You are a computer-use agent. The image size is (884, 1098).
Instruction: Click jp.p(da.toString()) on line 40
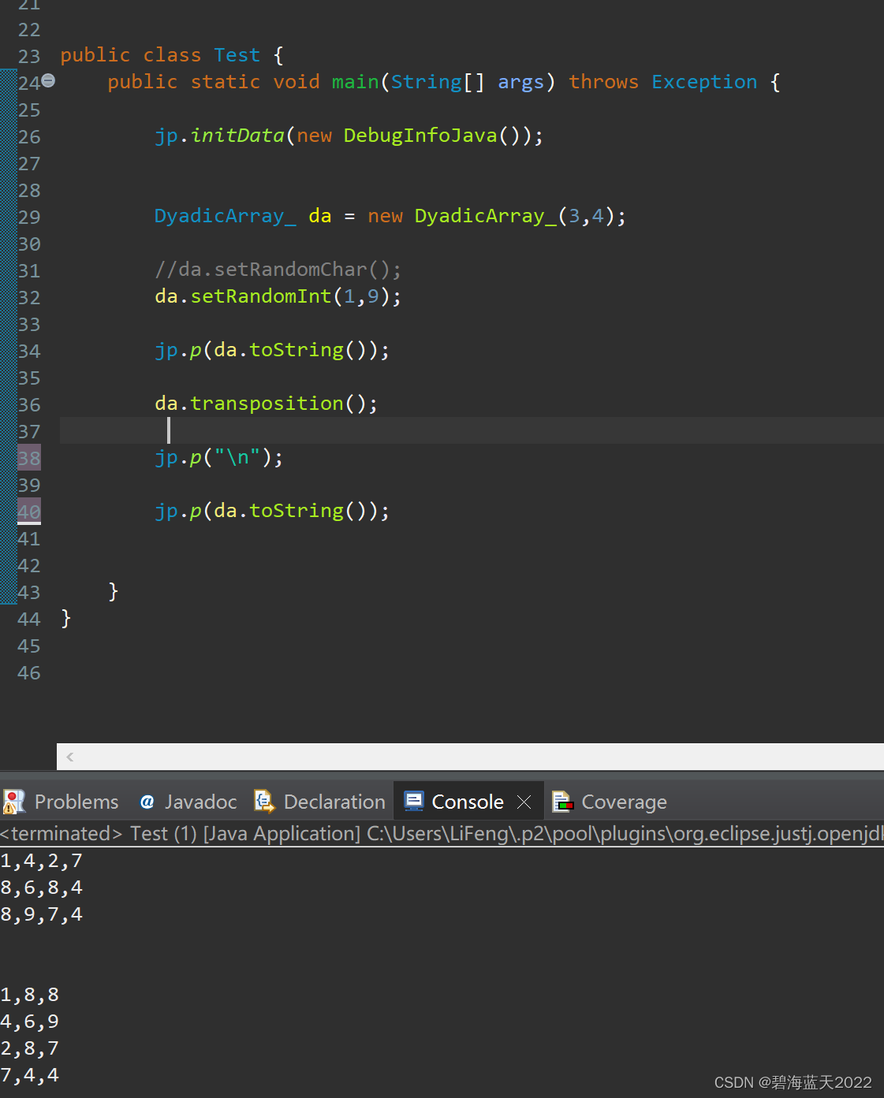pos(272,511)
